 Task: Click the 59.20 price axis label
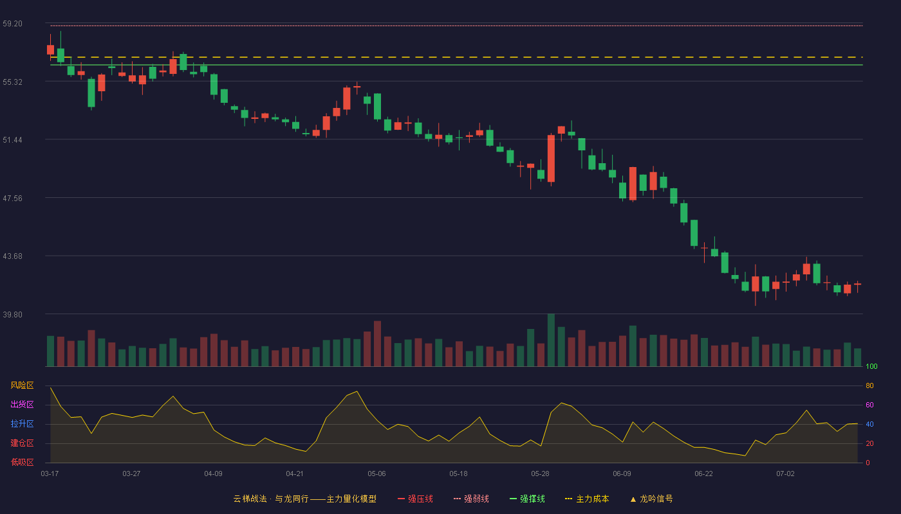click(x=12, y=24)
